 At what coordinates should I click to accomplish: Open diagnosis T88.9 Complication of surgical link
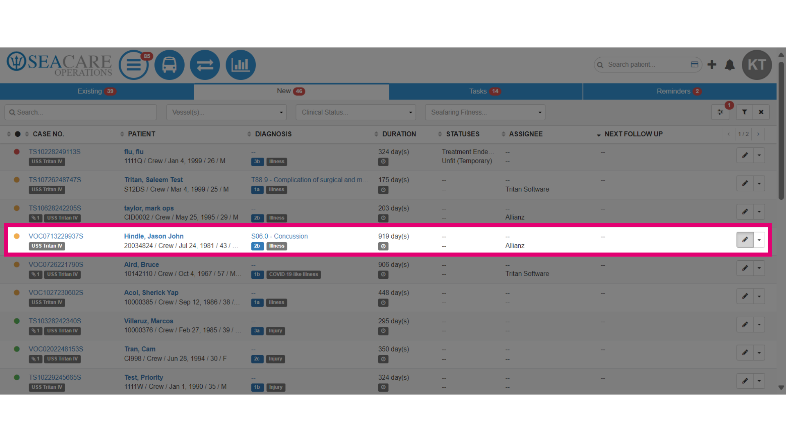click(309, 180)
